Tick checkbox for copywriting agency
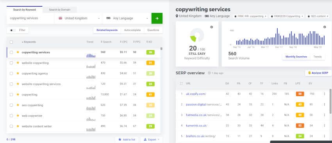The height and width of the screenshot is (143, 332). click(x=11, y=73)
